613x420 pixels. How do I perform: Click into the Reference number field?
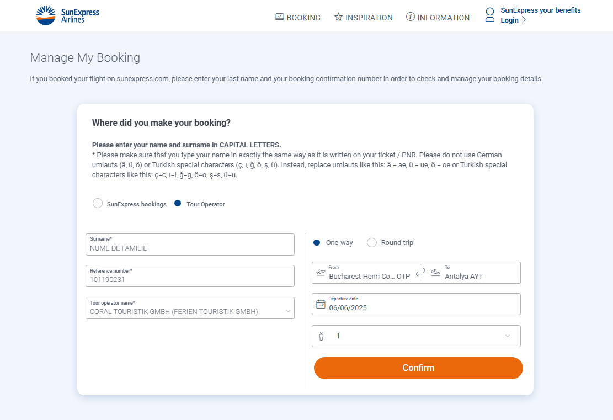pyautogui.click(x=190, y=276)
